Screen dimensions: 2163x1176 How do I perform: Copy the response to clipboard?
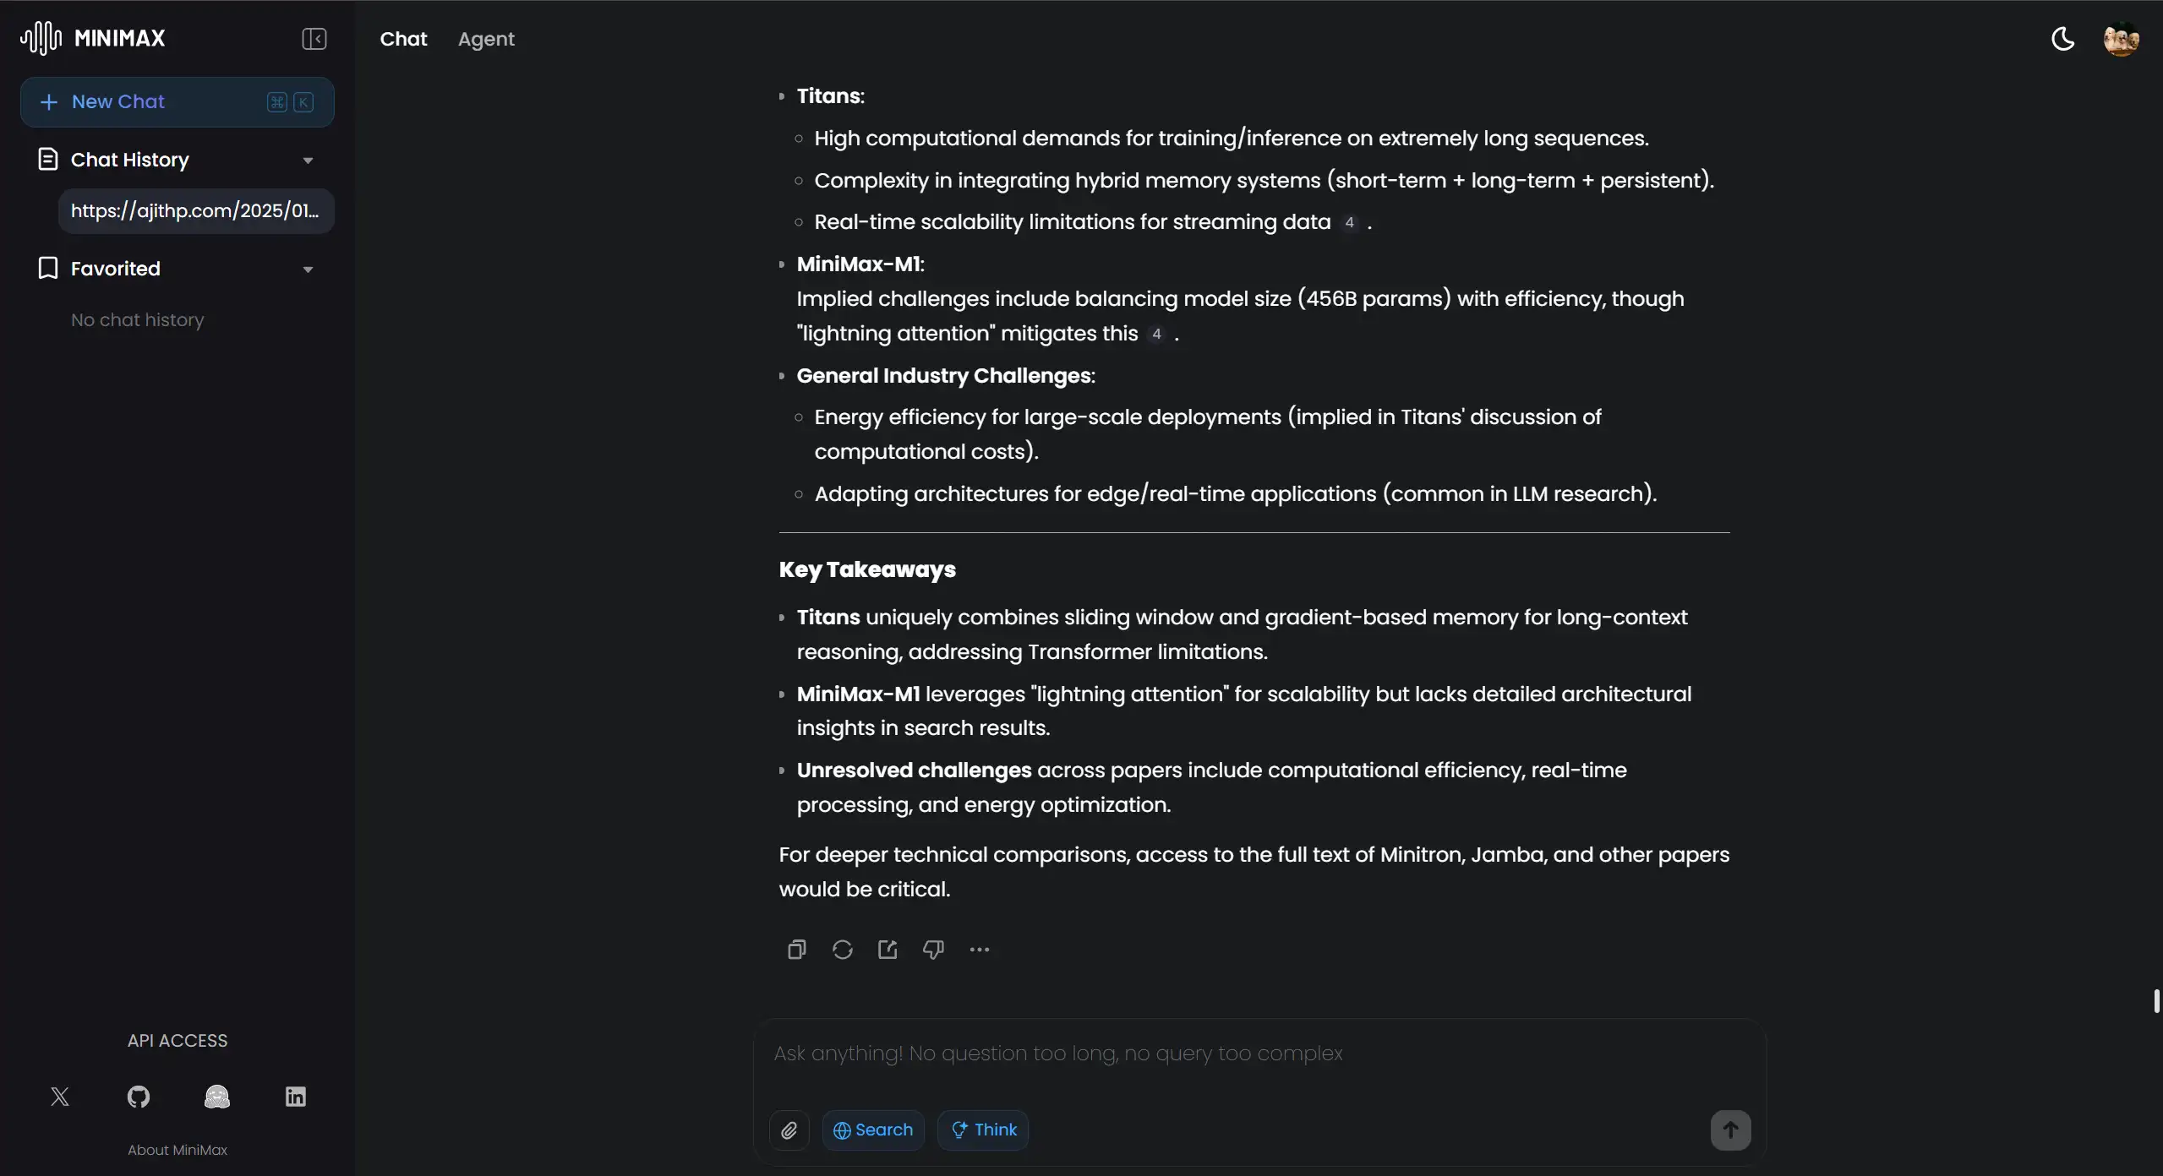[796, 950]
